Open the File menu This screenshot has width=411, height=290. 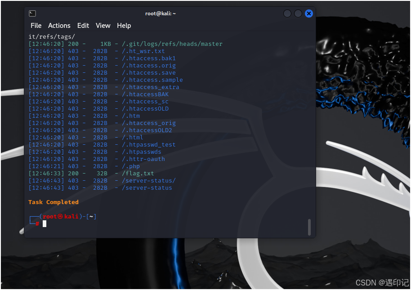click(x=36, y=26)
